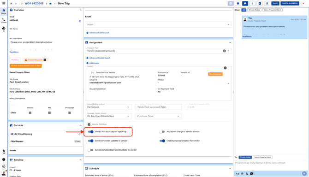Open WO# 6420648 breadcrumb link
The image size is (309, 177).
click(x=34, y=4)
